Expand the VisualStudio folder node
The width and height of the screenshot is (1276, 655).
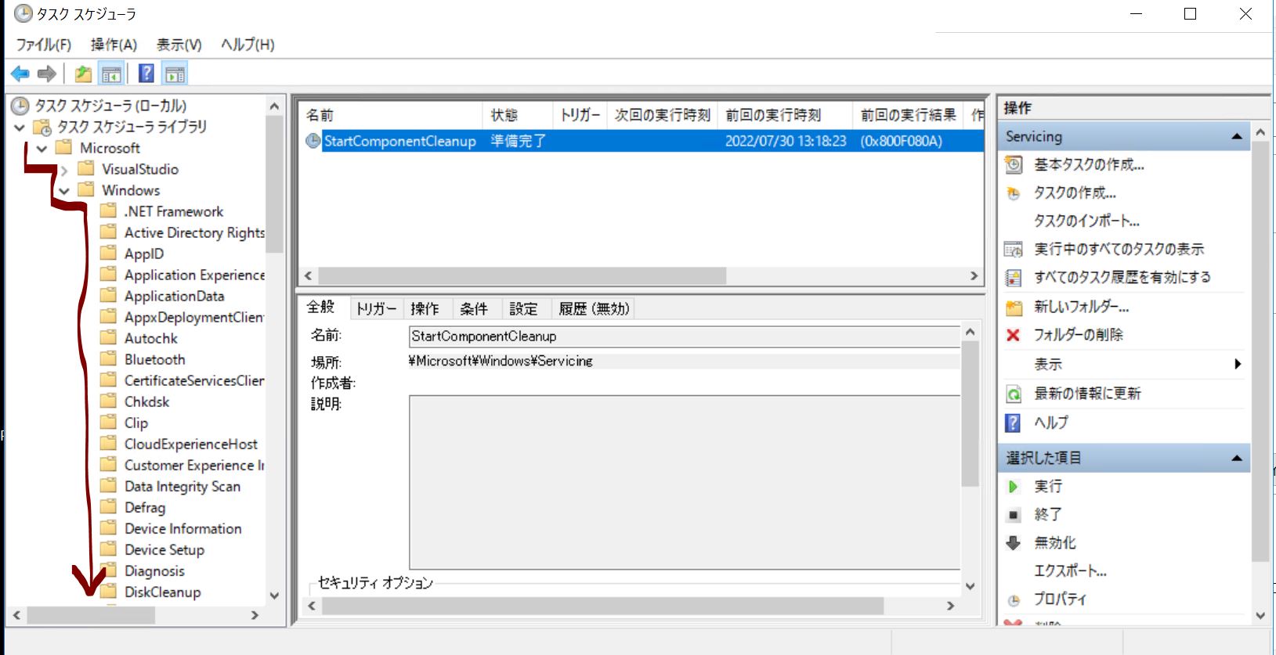pos(64,170)
